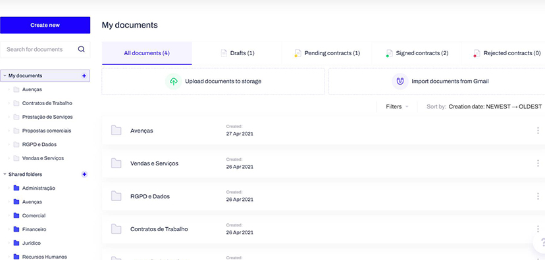Open Avenças folder row in list

pyautogui.click(x=323, y=131)
